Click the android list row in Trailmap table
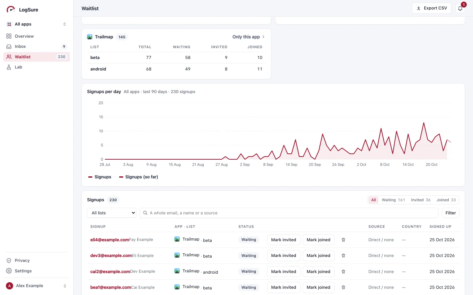The width and height of the screenshot is (473, 295). tap(176, 69)
